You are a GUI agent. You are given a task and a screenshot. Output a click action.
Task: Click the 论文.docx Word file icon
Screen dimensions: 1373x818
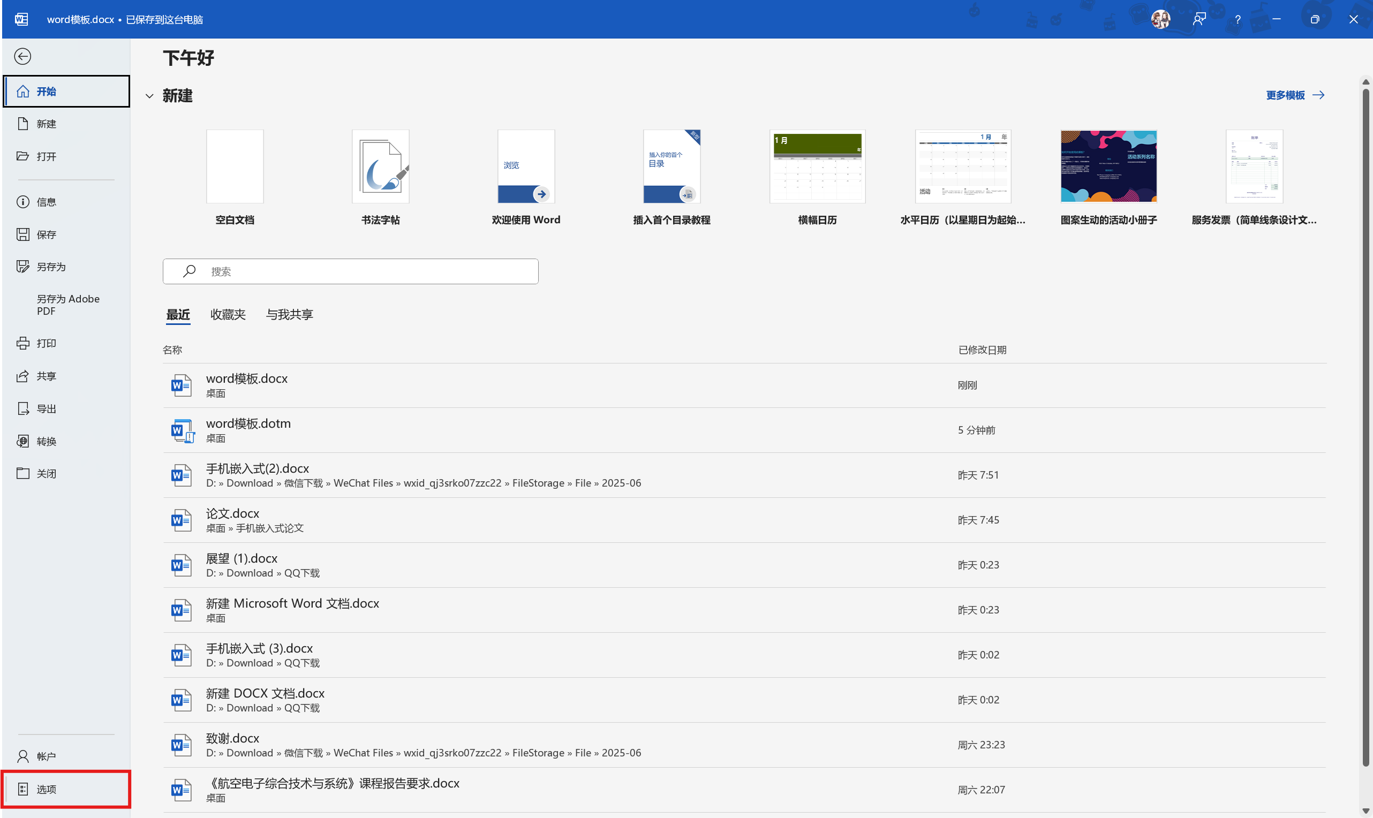click(x=181, y=520)
